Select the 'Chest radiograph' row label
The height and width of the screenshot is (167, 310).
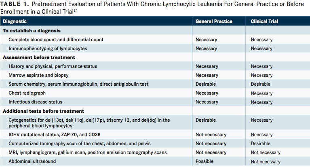click(x=27, y=93)
